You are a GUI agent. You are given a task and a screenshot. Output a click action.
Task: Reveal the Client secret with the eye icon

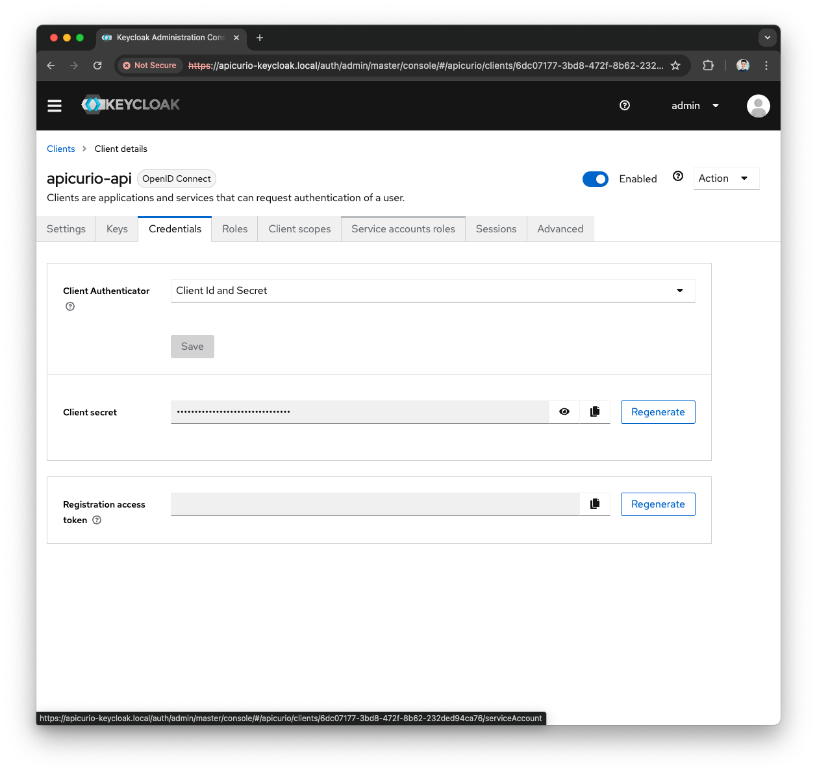click(564, 411)
